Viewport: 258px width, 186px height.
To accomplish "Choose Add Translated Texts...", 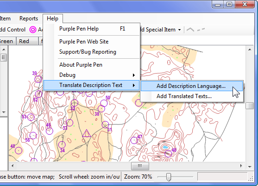I will tap(192, 96).
